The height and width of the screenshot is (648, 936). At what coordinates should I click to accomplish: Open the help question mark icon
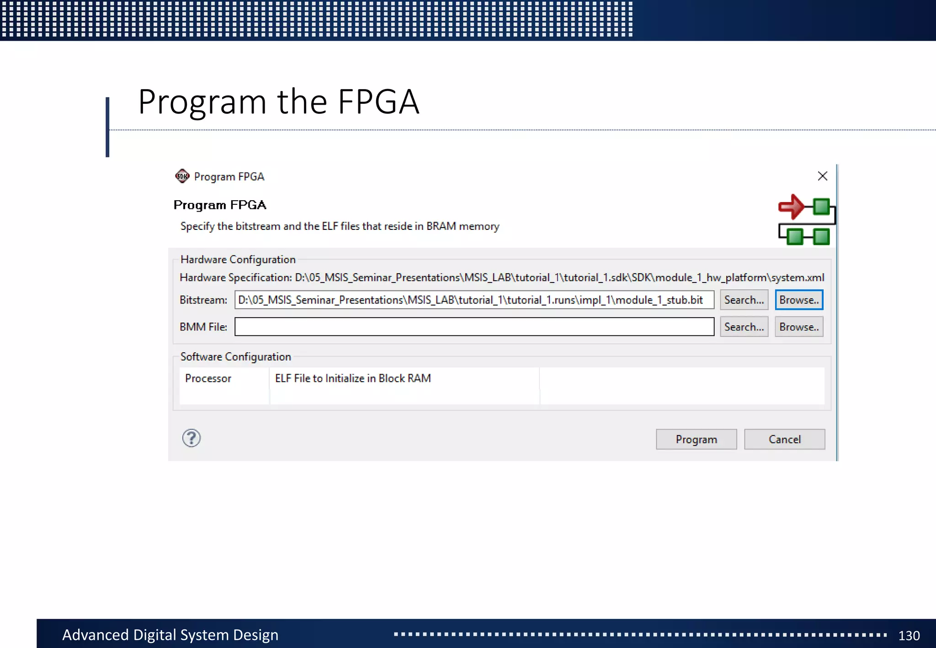click(x=191, y=438)
